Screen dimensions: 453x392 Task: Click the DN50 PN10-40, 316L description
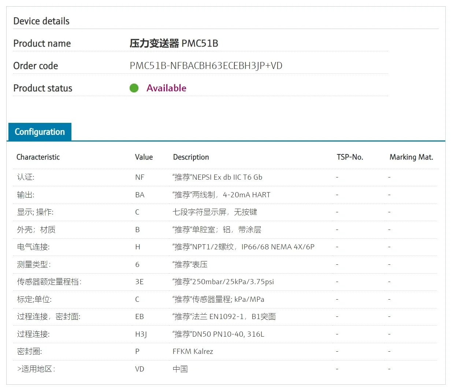click(x=218, y=334)
